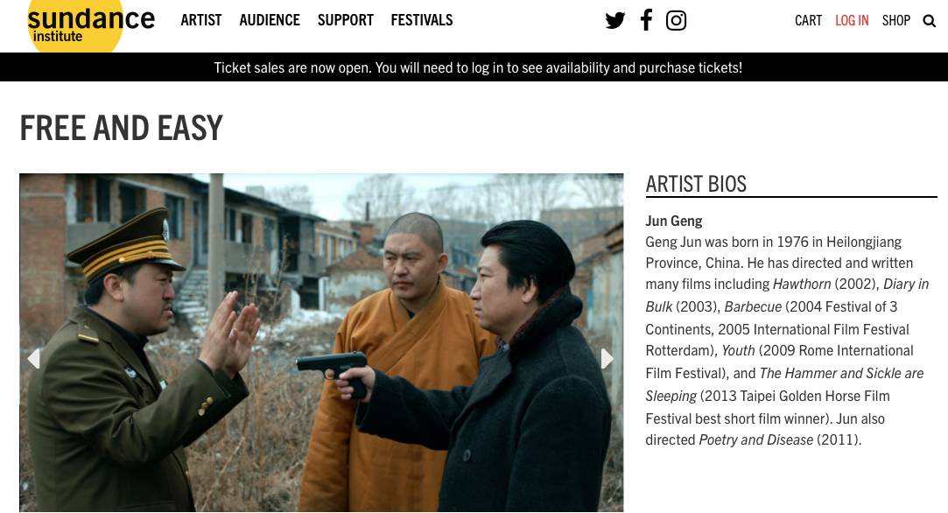Click the Sundance Institute logo
948x513 pixels.
tap(91, 25)
